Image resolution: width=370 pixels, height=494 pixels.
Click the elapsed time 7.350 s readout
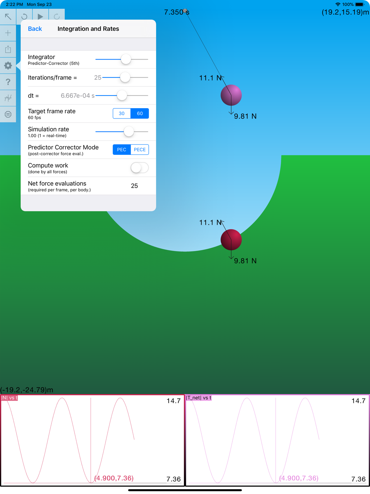176,12
